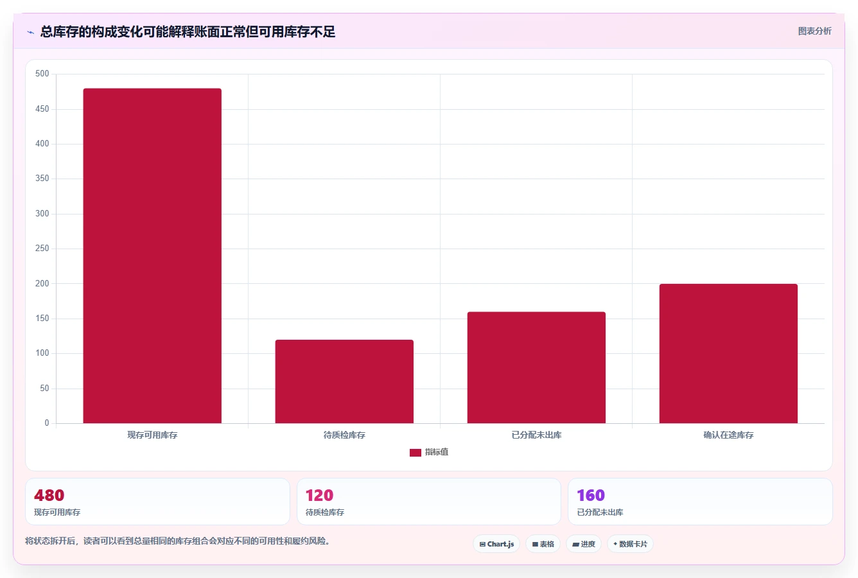The height and width of the screenshot is (578, 858).
Task: Click the icon inside Chart.js chip
Action: tap(482, 545)
